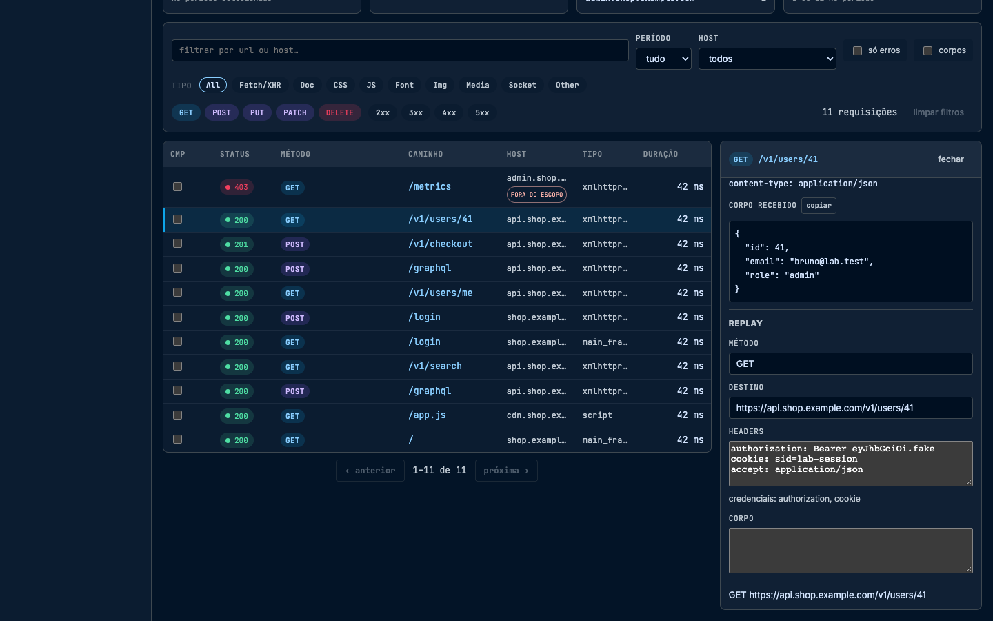The height and width of the screenshot is (621, 993).
Task: Copy received body with "copiar" button
Action: pyautogui.click(x=819, y=206)
